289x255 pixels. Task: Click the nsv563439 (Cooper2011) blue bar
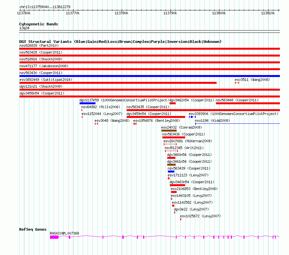(x=171, y=172)
